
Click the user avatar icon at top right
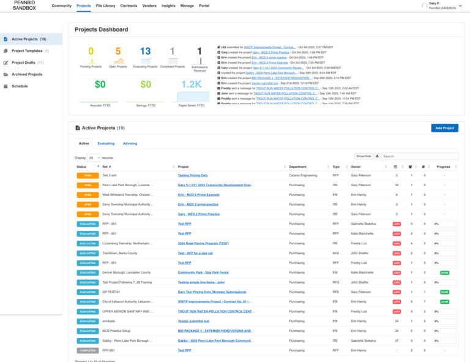424,6
